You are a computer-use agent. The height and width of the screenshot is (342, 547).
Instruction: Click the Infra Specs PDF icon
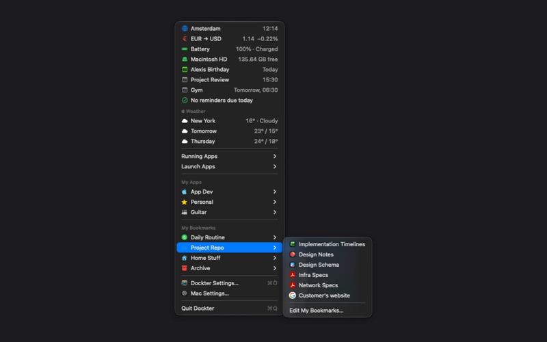point(293,275)
